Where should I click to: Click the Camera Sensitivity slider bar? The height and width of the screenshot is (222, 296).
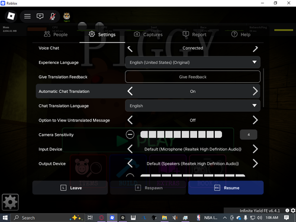tap(181, 134)
